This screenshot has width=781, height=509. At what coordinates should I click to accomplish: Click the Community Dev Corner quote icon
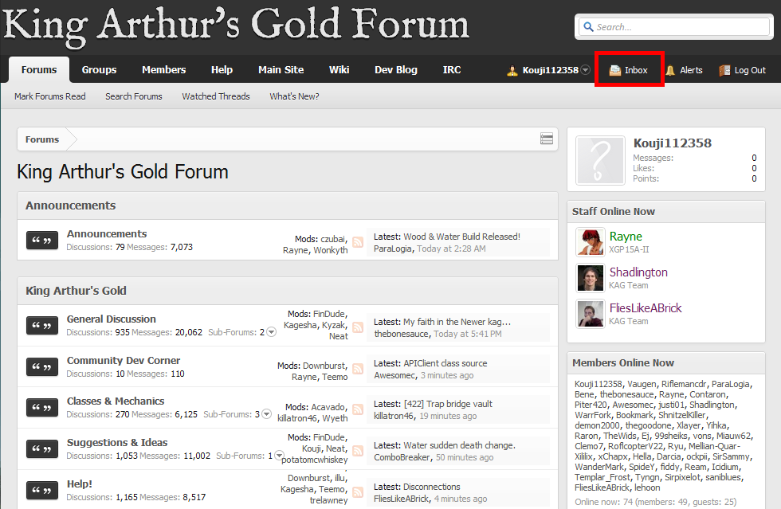(x=42, y=366)
